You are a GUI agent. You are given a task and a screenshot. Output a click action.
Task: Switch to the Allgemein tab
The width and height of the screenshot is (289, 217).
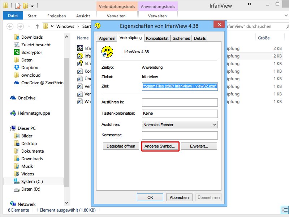(x=107, y=38)
